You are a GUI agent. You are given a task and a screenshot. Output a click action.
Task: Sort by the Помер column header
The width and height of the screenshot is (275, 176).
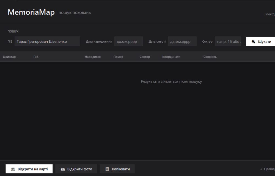tap(118, 57)
